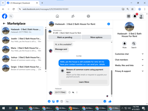Expand Media, files and links section
Viewport: 148px width, 111px height.
coord(129,65)
